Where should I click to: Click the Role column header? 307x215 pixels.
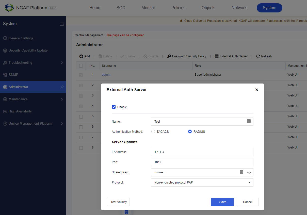[x=239, y=66]
